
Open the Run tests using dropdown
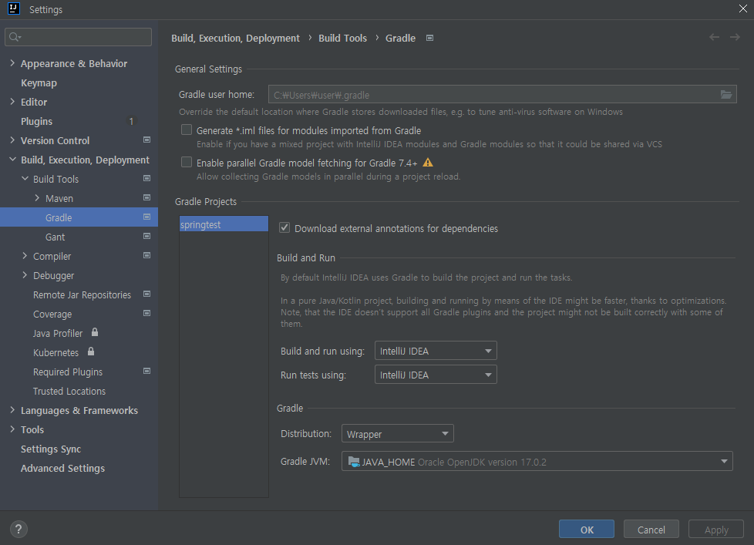436,375
